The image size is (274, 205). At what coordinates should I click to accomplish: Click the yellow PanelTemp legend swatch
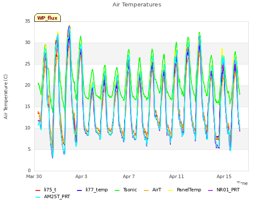(170, 190)
